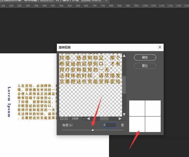The height and width of the screenshot is (157, 189).
Task: Focus the 角度 angle value input field
Action: pos(109,125)
